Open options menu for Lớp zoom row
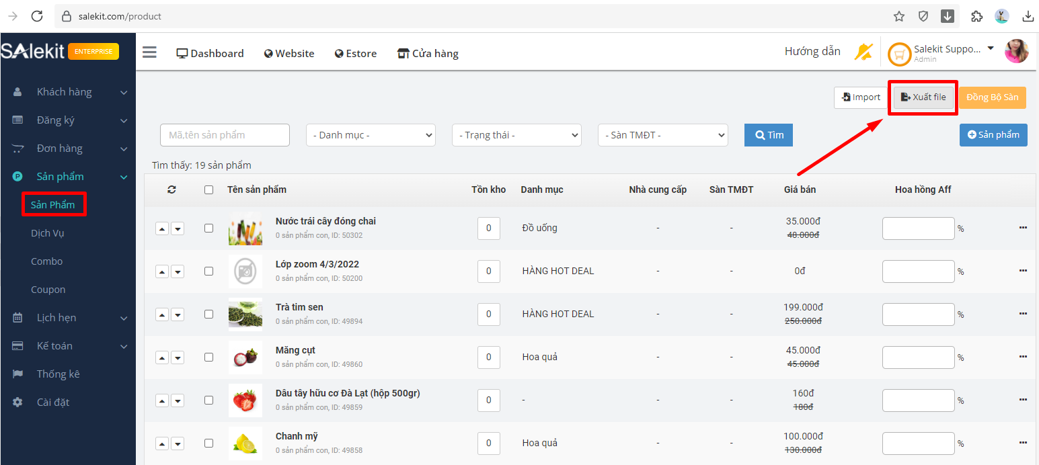This screenshot has height=465, width=1039. click(x=1023, y=271)
